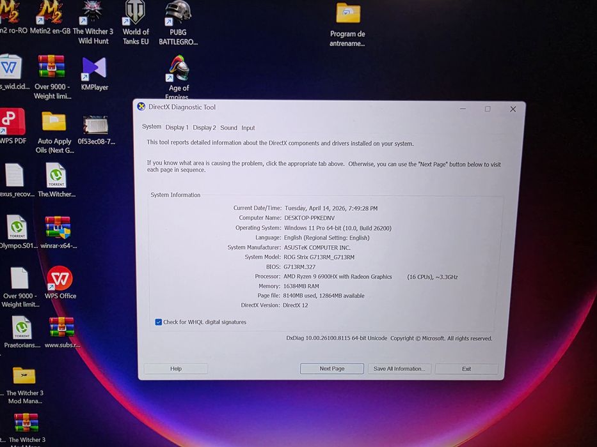
Task: Minimize the DirectX Diagnostic Tool window
Action: pyautogui.click(x=463, y=109)
